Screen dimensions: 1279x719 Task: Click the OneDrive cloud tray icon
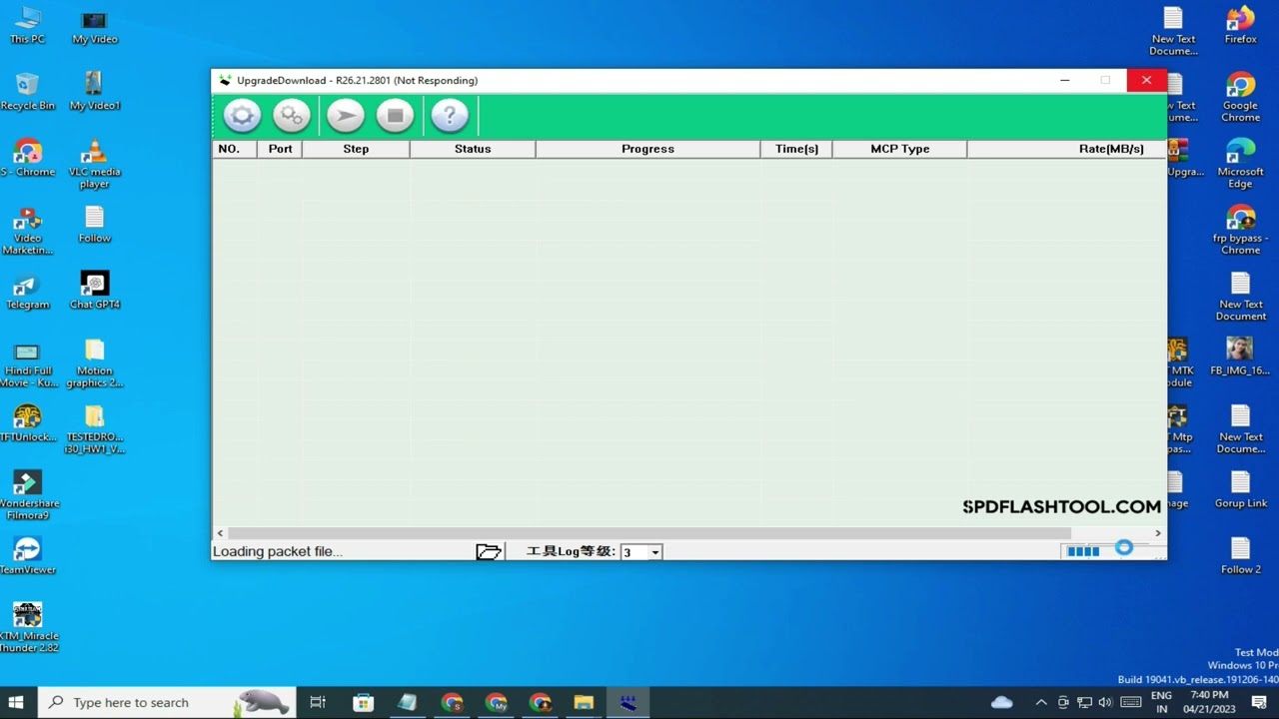(x=1001, y=703)
